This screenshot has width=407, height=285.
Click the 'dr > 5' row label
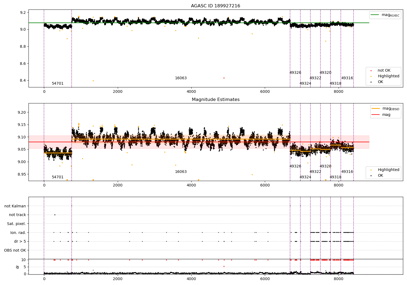point(20,242)
